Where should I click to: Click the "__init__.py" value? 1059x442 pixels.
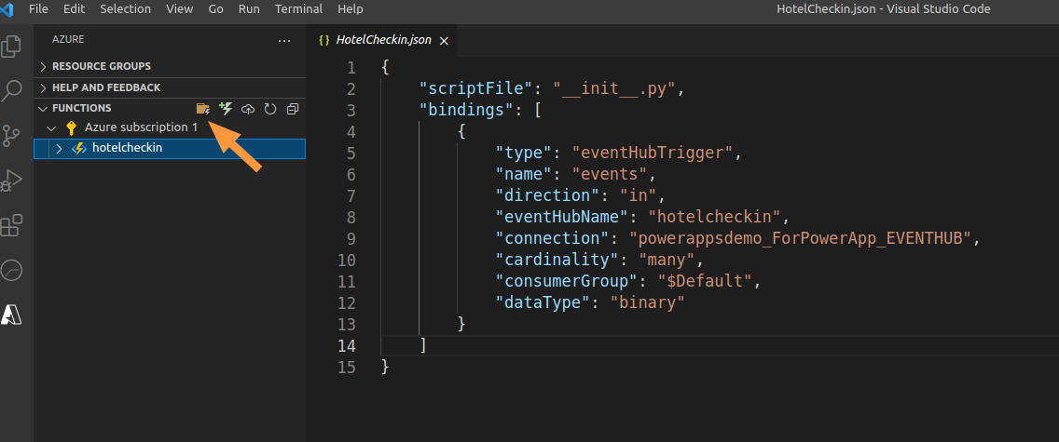click(614, 89)
